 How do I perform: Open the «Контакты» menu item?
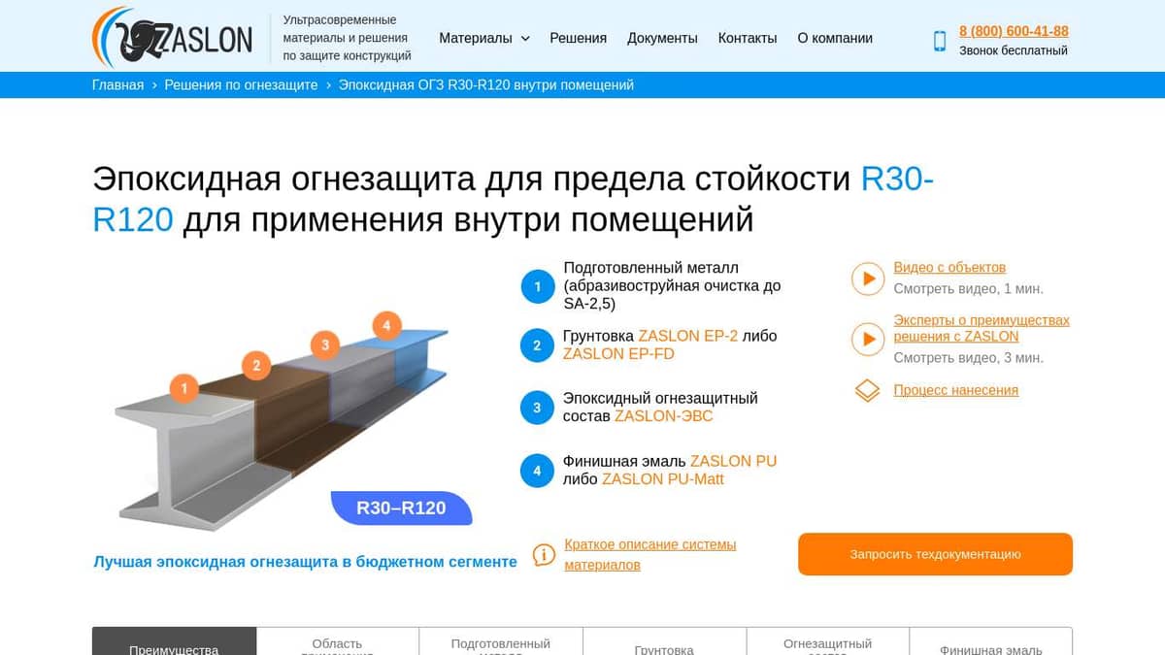[748, 38]
